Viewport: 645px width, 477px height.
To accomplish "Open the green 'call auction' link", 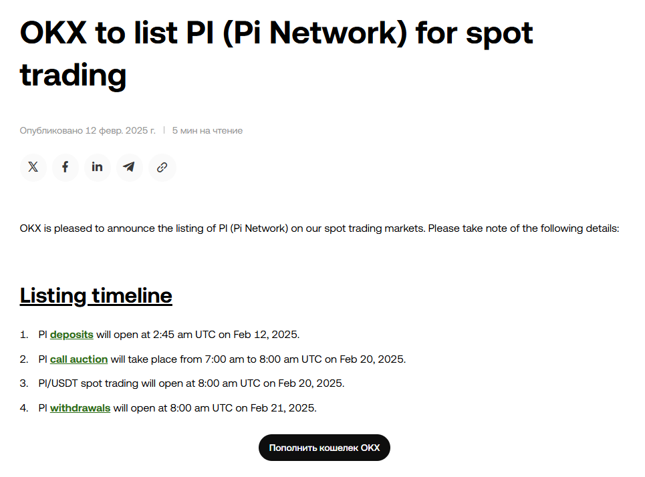I will click(x=79, y=359).
